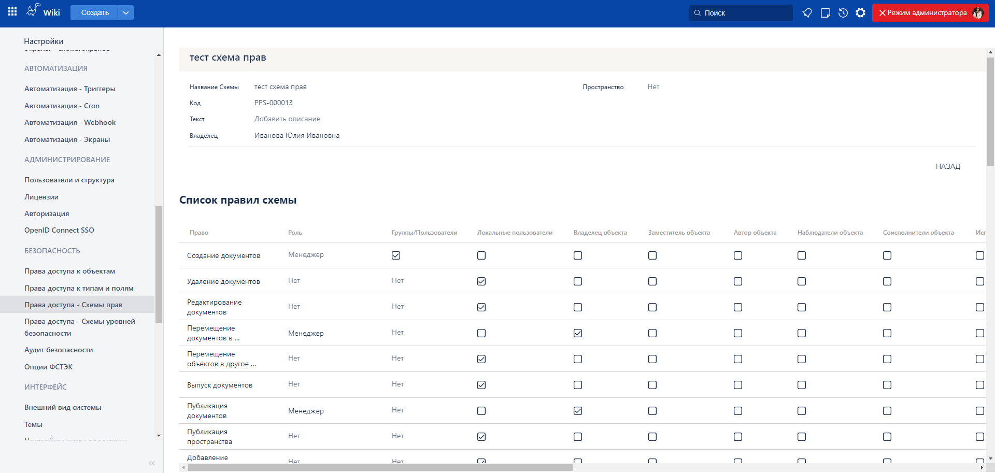Screen dimensions: 995x473
Task: Check Автор объекта for Создание документов
Action: [x=738, y=255]
